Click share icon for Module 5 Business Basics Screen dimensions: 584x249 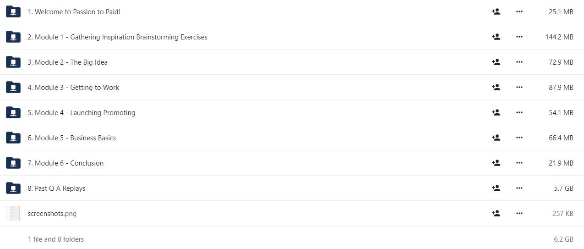(x=496, y=138)
